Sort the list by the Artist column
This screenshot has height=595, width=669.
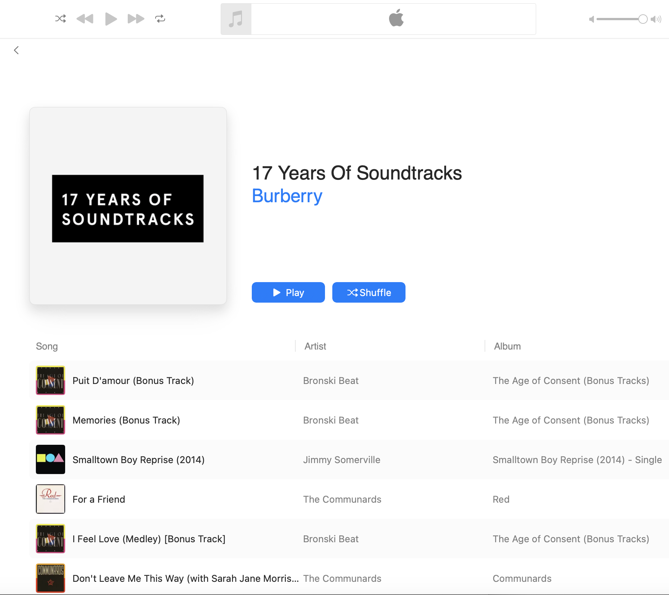(x=315, y=346)
